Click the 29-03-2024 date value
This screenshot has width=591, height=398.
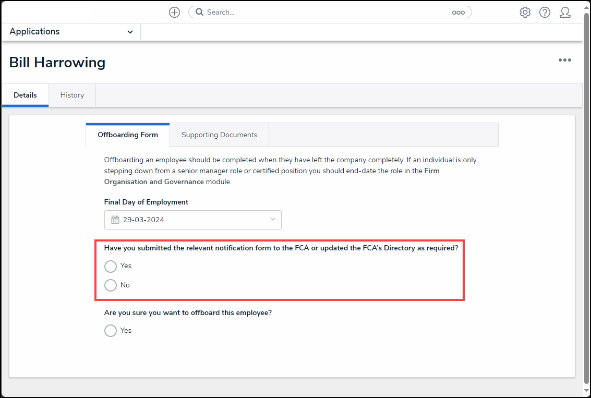coord(143,220)
